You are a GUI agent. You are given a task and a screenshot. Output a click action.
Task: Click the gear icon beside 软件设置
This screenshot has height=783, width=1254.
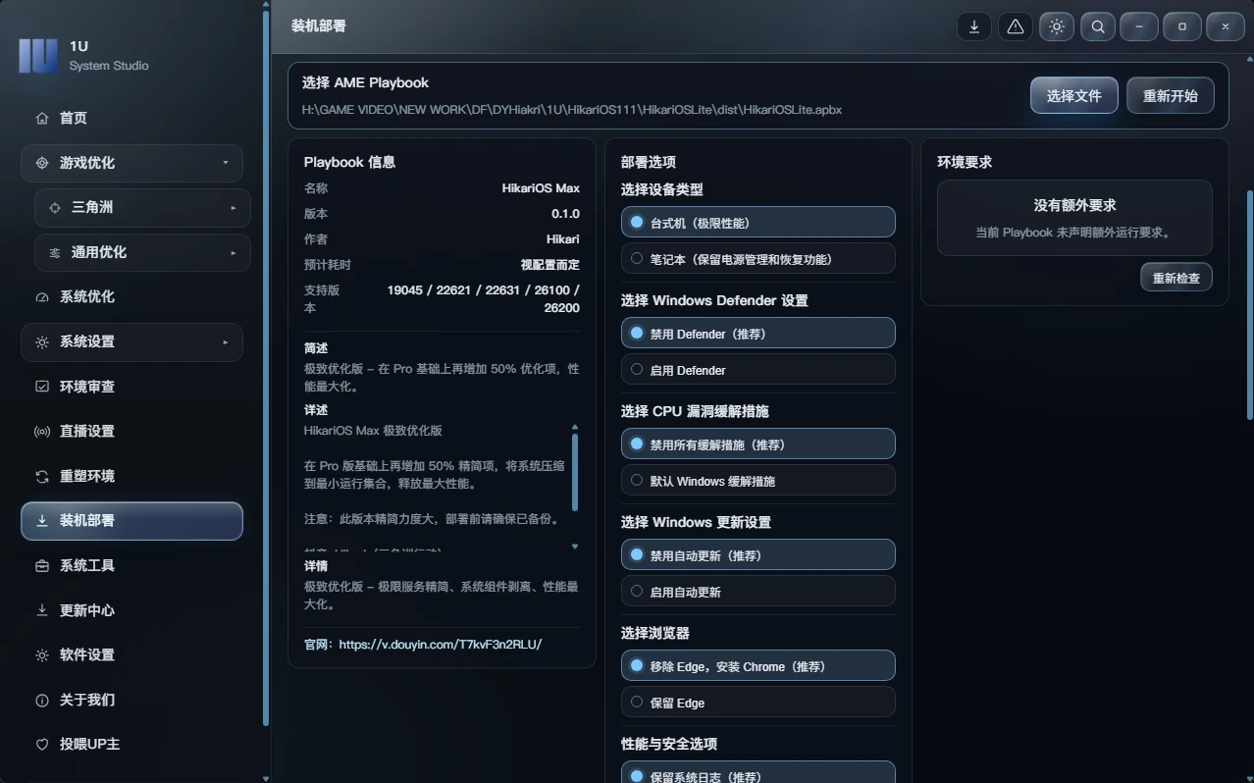[x=42, y=655]
